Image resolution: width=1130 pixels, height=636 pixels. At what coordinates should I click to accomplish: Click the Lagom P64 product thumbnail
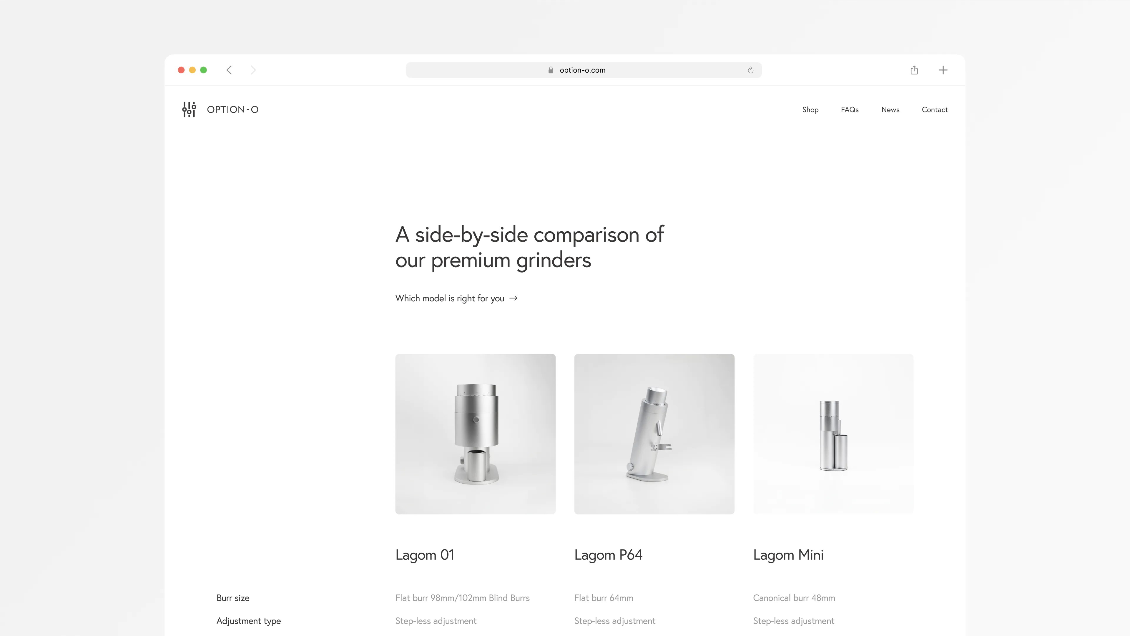pos(654,433)
